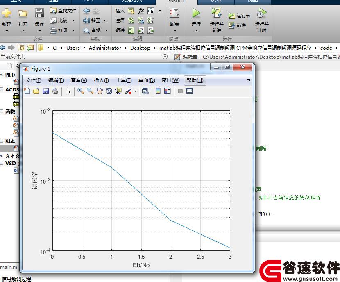Click Administrator in the path bar
340x282 pixels.
(x=105, y=48)
